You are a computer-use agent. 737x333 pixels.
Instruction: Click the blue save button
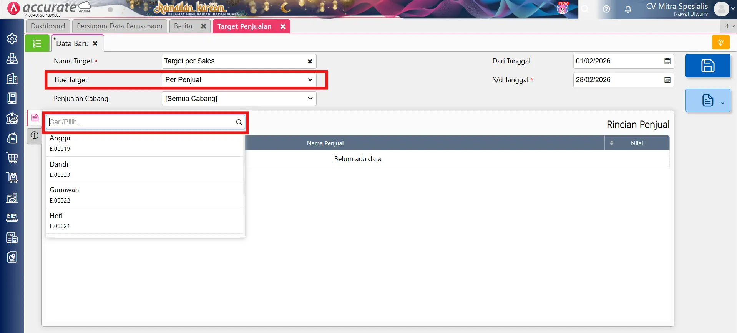(x=707, y=66)
